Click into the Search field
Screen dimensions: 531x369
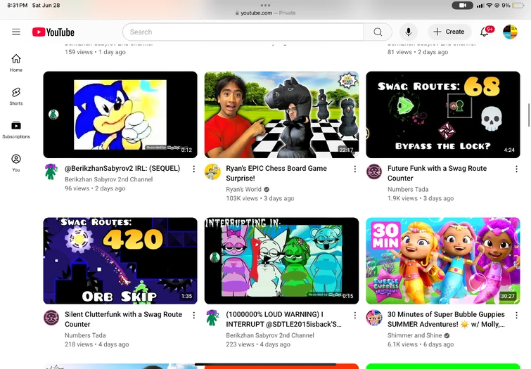[243, 32]
